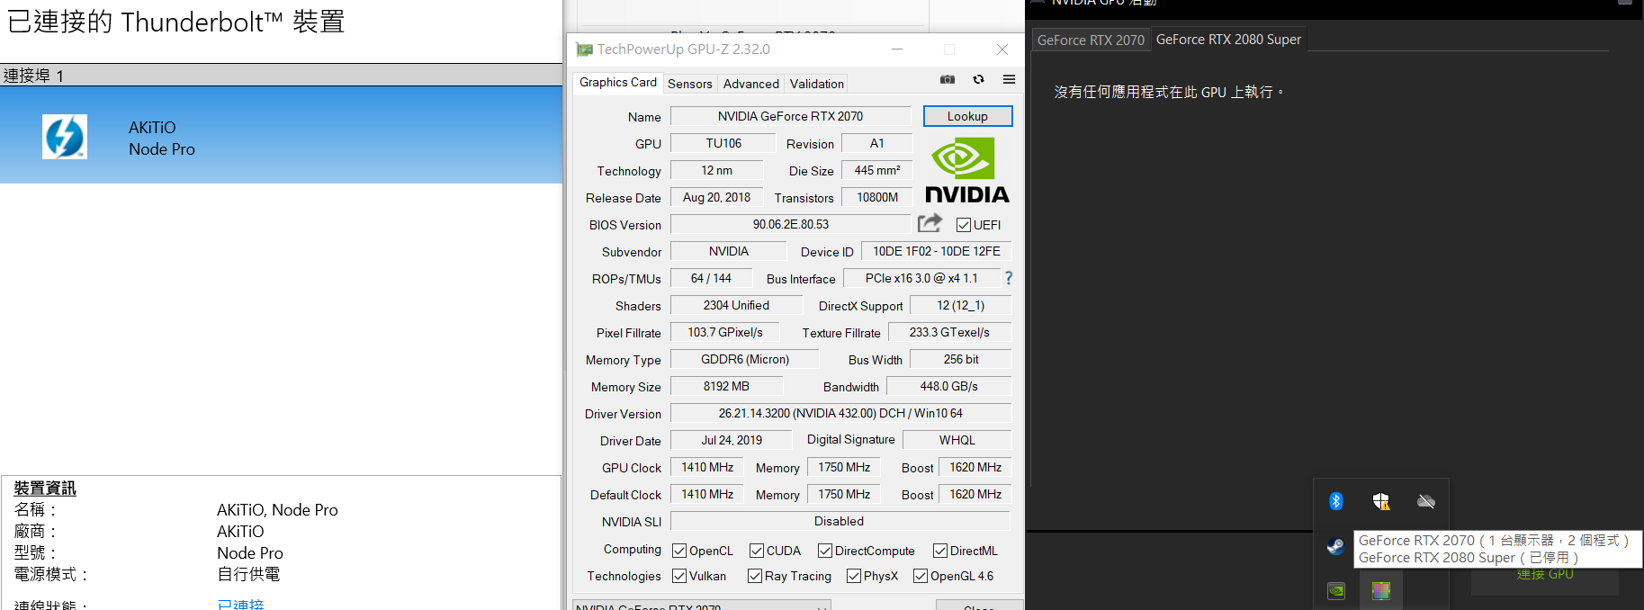Image resolution: width=1644 pixels, height=610 pixels.
Task: Open Bus Interface help question mark
Action: (x=1009, y=278)
